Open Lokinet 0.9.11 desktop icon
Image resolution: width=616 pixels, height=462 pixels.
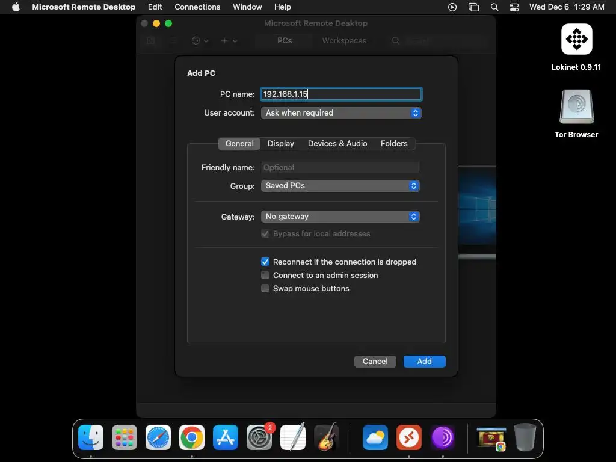(576, 39)
